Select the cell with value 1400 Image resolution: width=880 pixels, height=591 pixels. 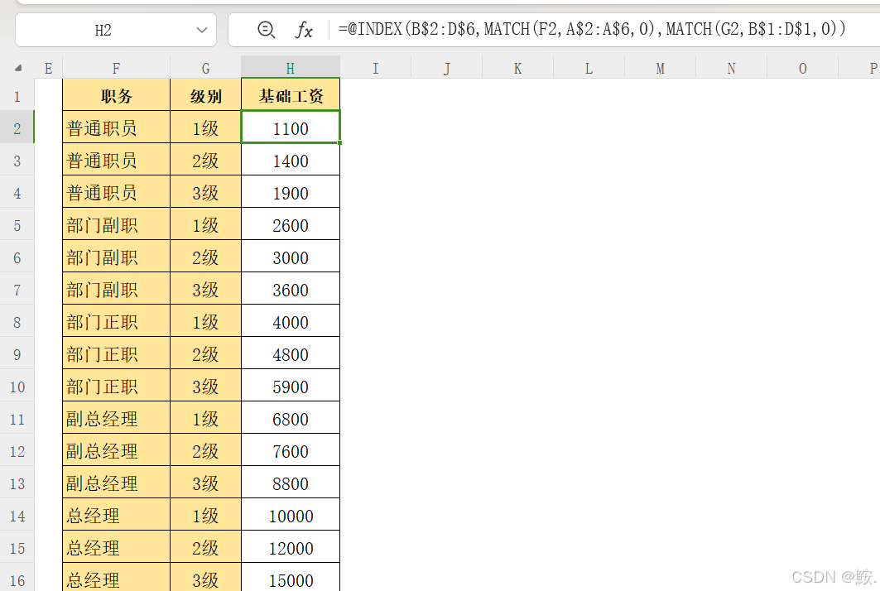click(x=291, y=160)
